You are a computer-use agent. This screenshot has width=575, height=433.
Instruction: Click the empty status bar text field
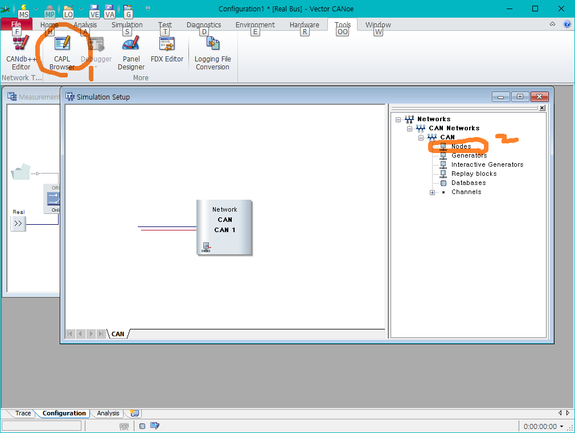(x=42, y=426)
